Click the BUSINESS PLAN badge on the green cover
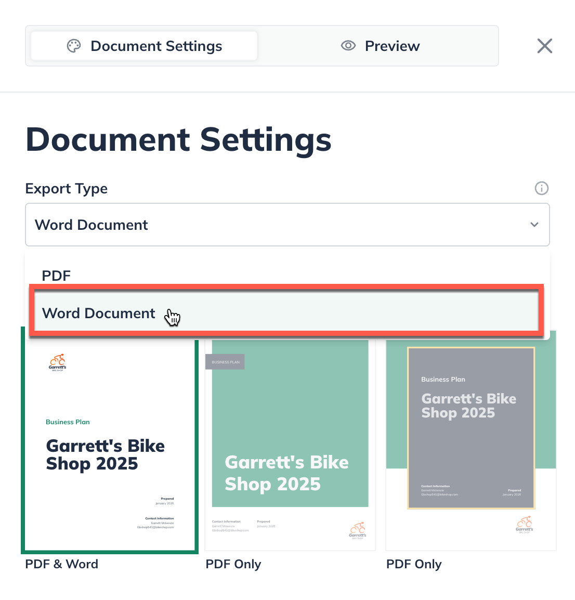 [x=225, y=361]
